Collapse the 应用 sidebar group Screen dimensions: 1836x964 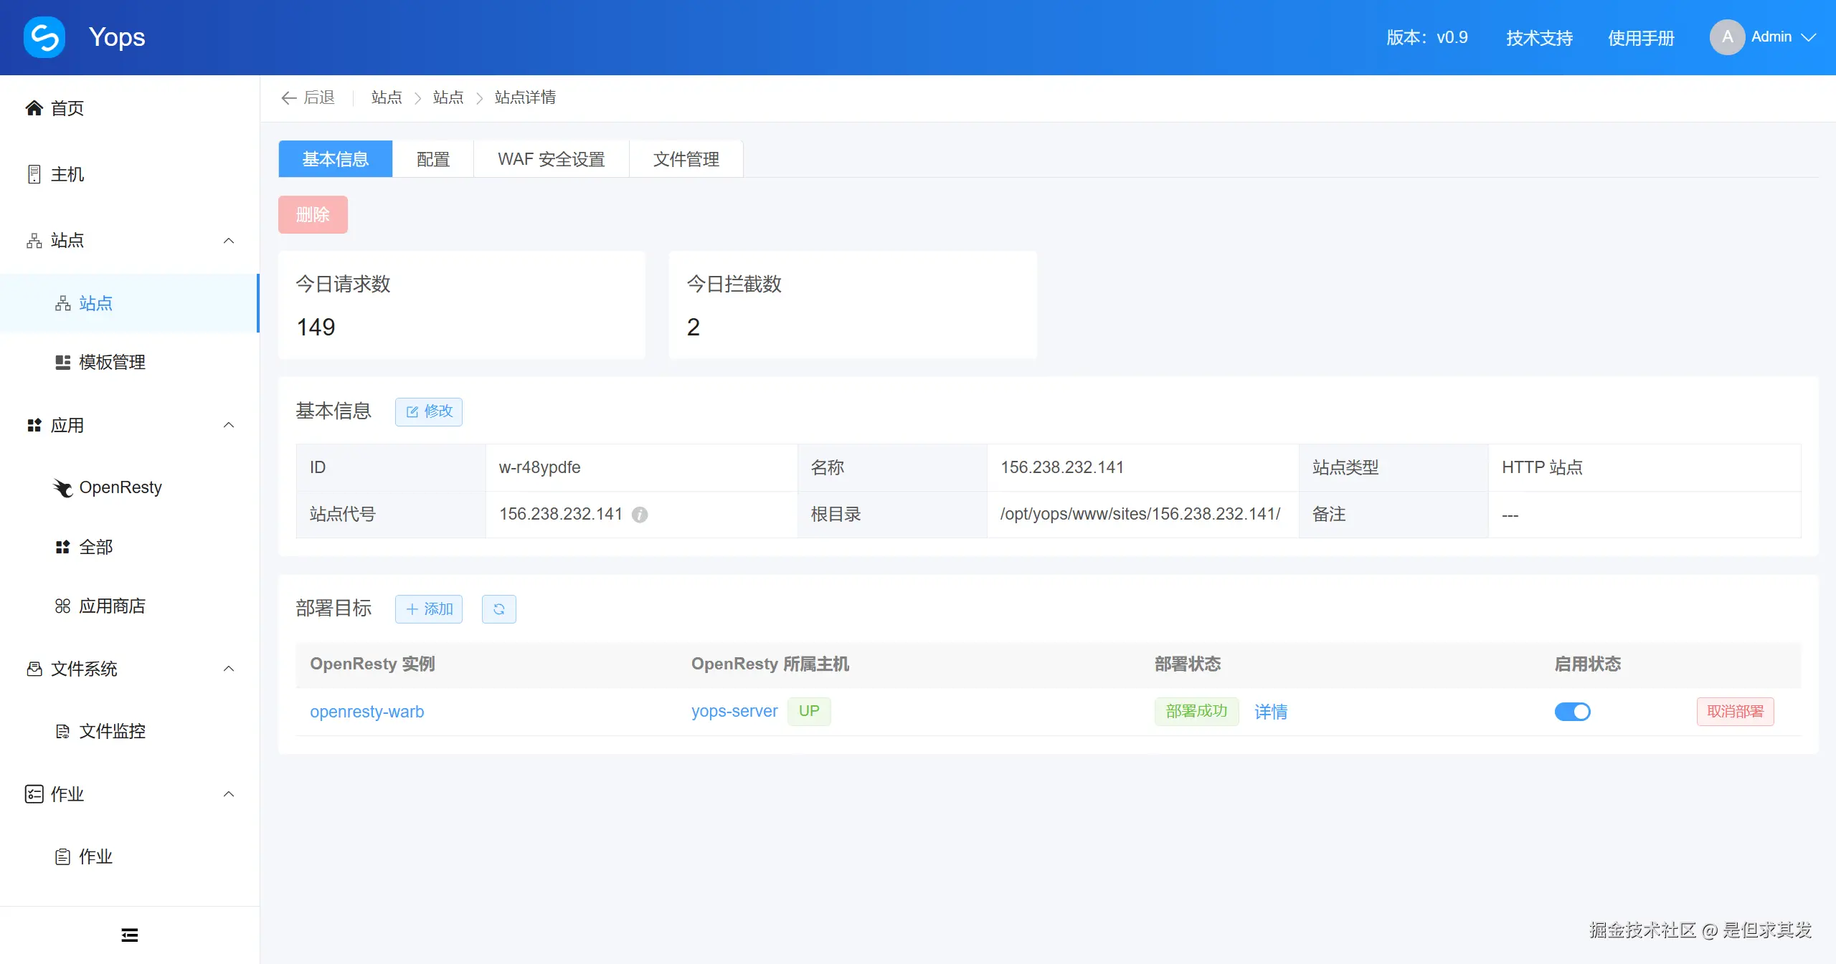[229, 426]
